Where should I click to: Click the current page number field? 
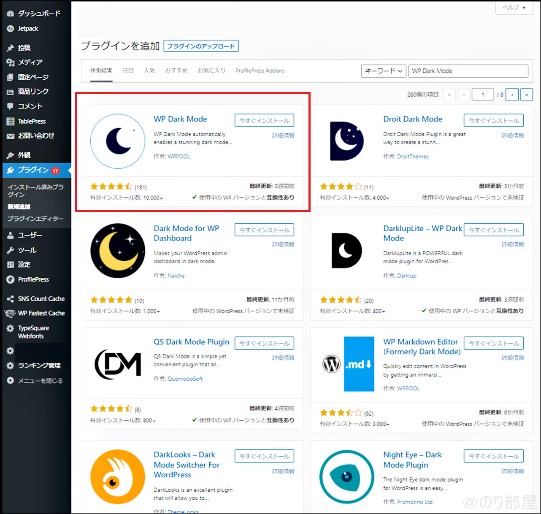pos(483,95)
